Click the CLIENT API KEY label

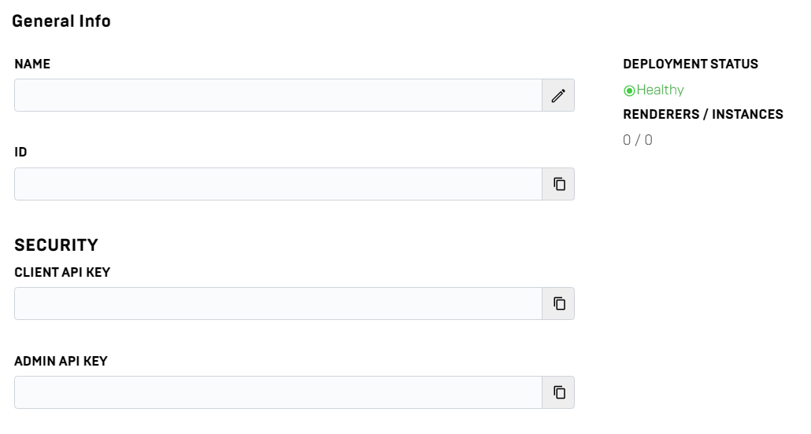coord(62,272)
